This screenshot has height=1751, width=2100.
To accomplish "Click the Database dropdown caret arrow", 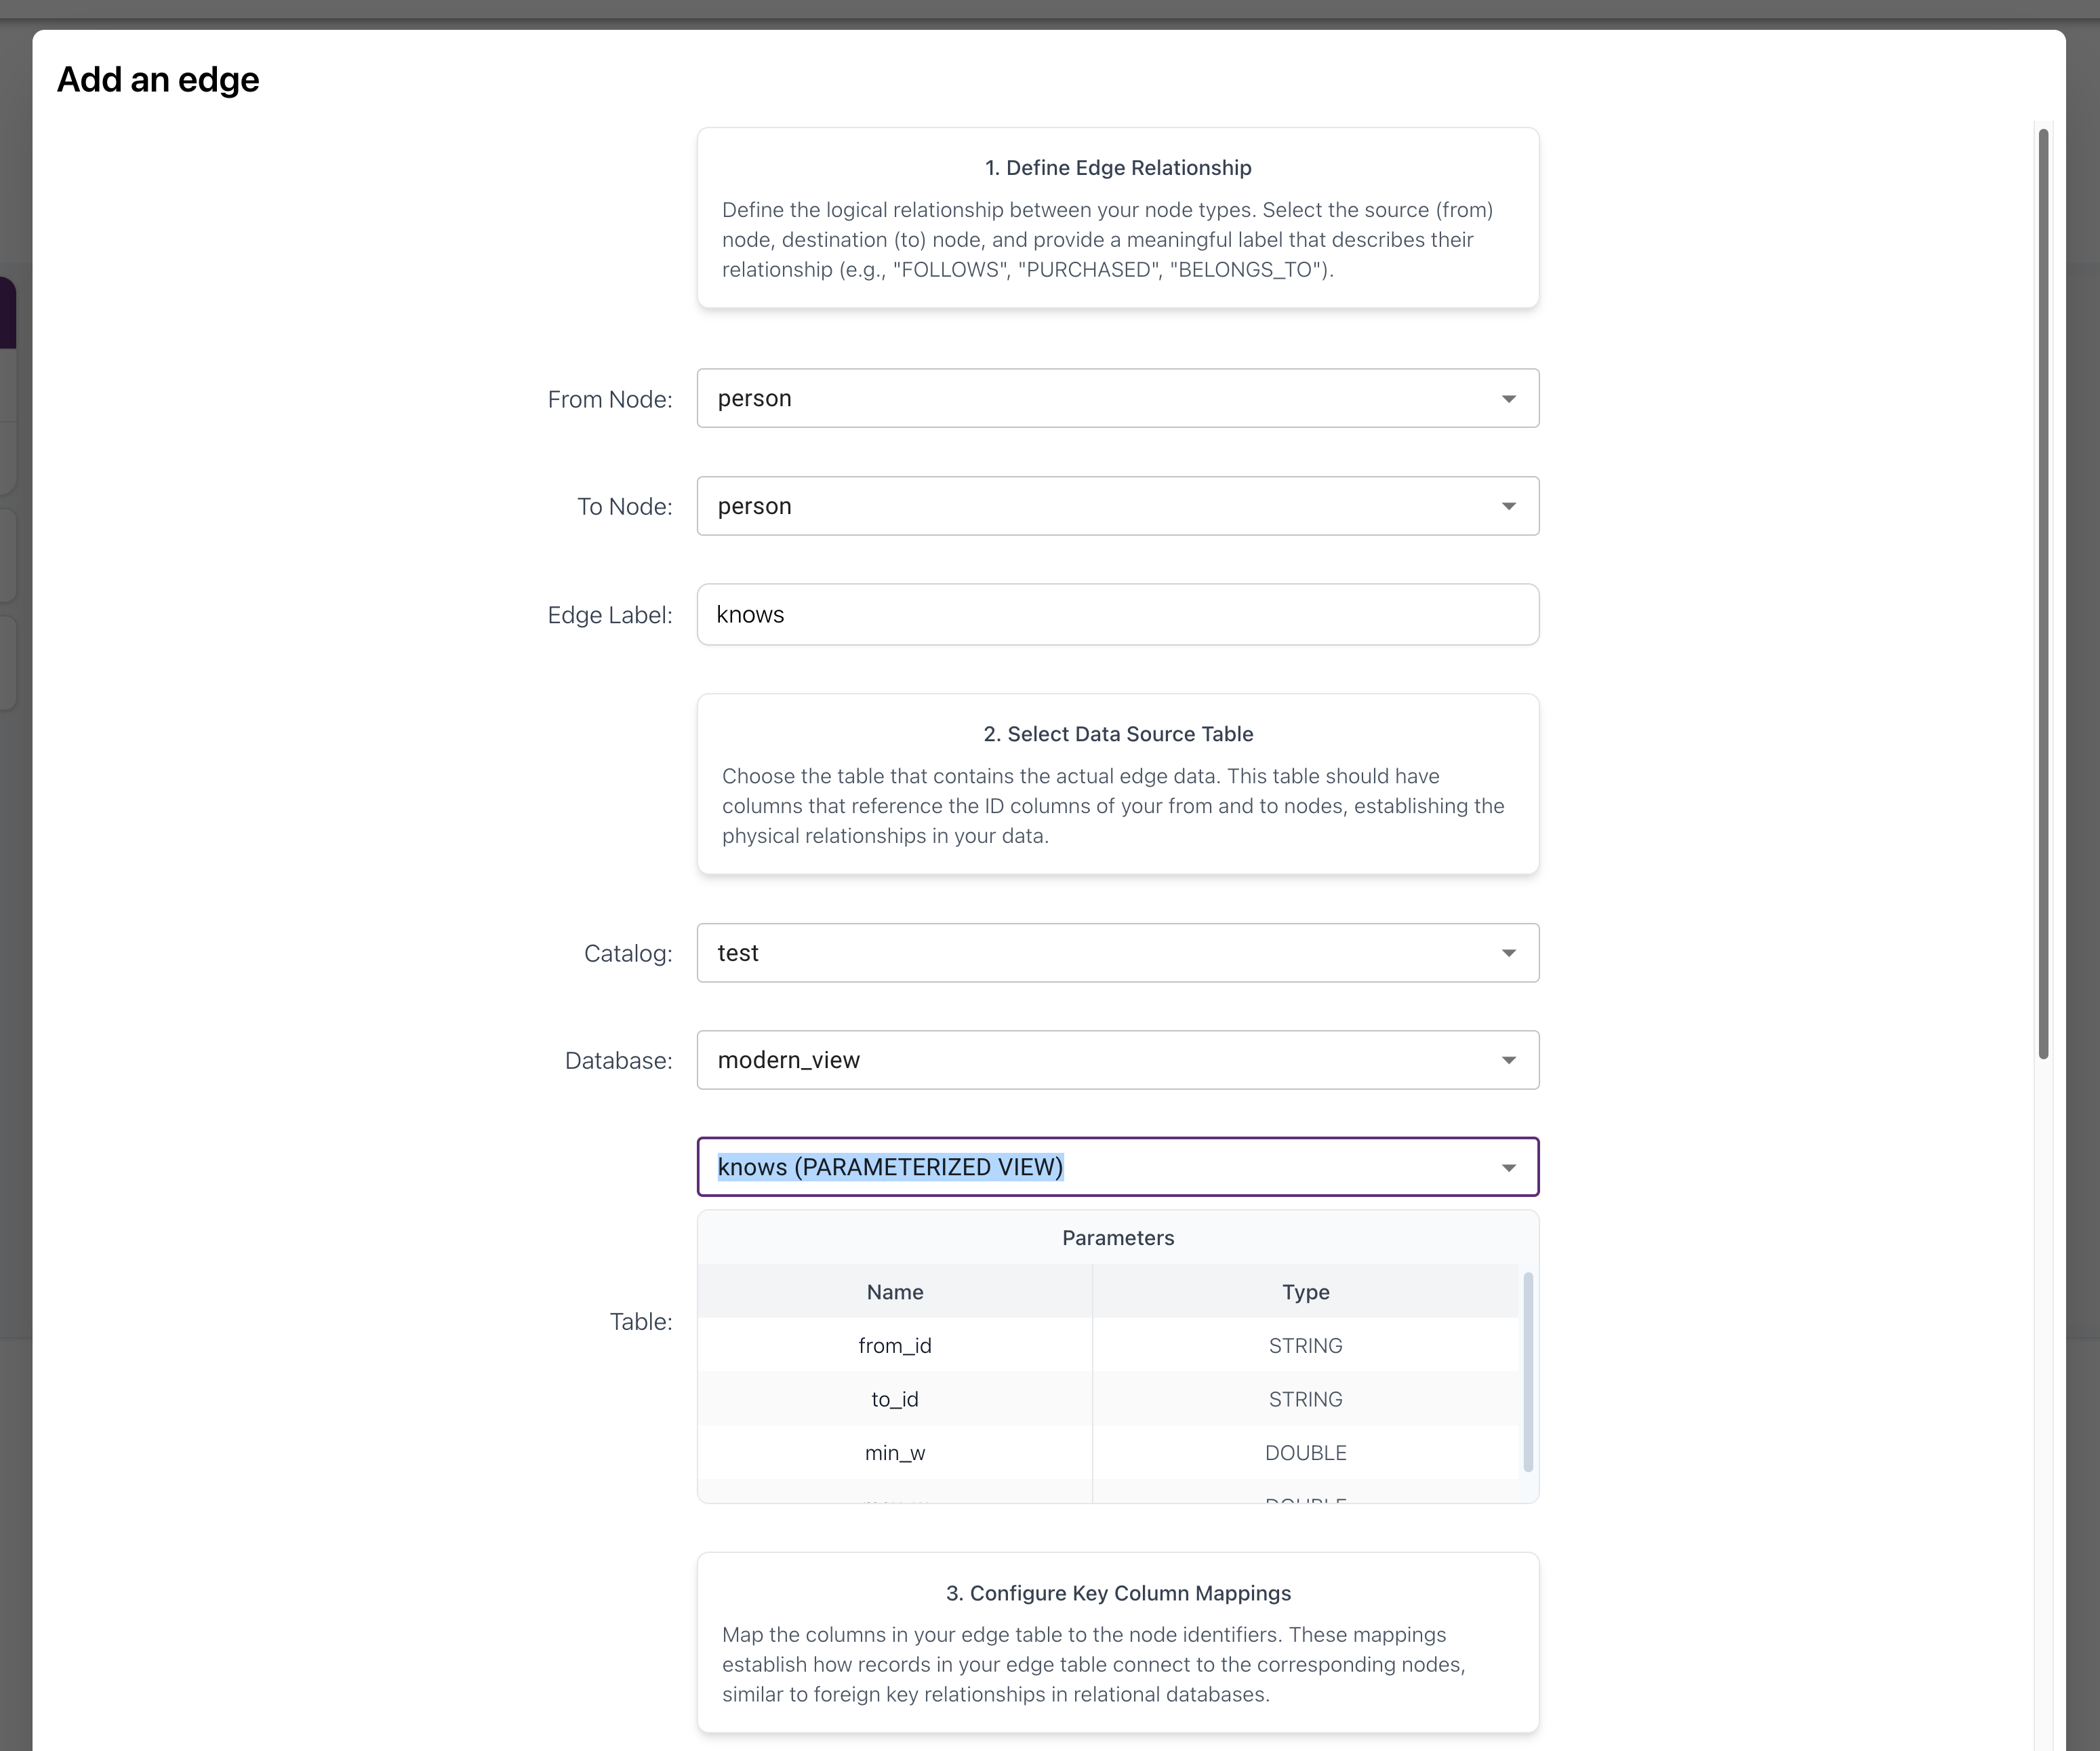I will [1509, 1059].
